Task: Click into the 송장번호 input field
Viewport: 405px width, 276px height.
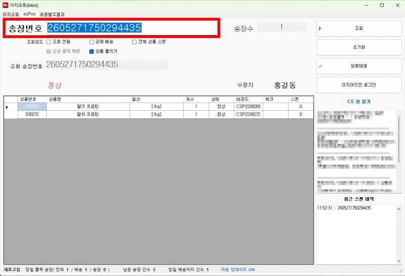Action: 132,28
